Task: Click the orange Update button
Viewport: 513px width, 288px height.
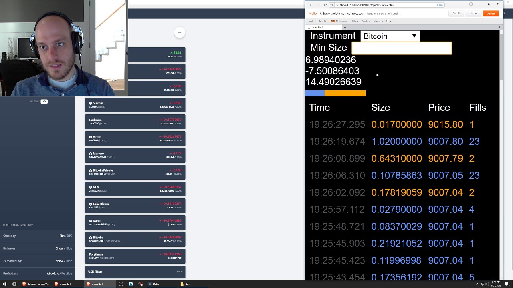Action: (x=491, y=14)
